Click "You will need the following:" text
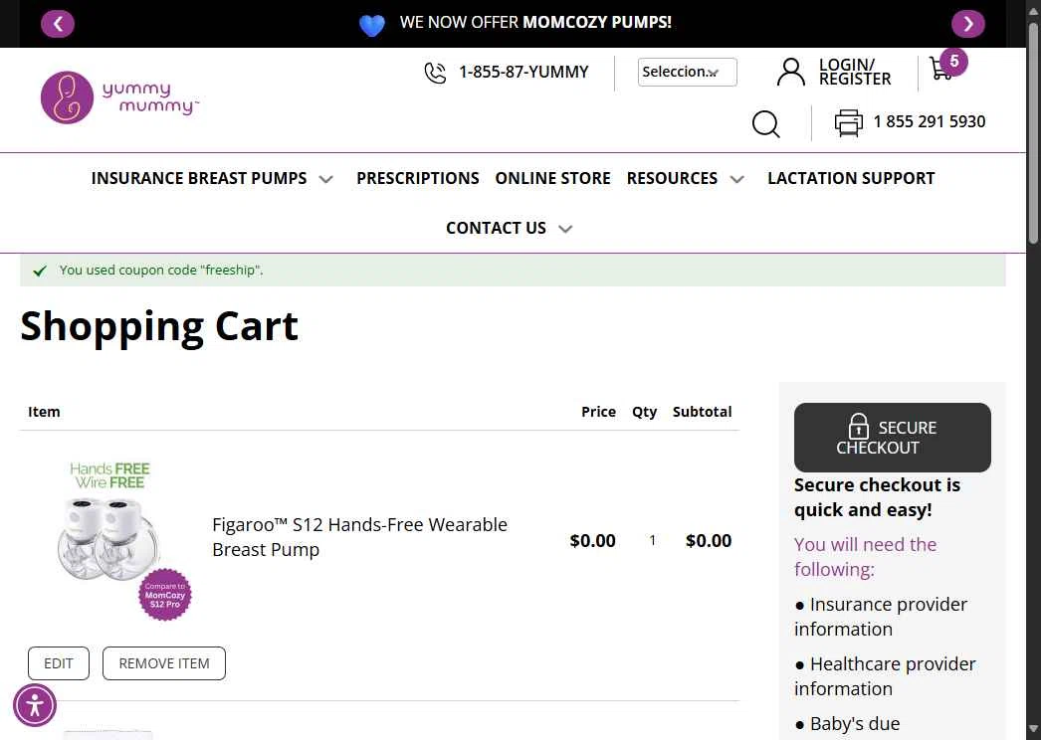This screenshot has height=740, width=1041. pos(865,557)
